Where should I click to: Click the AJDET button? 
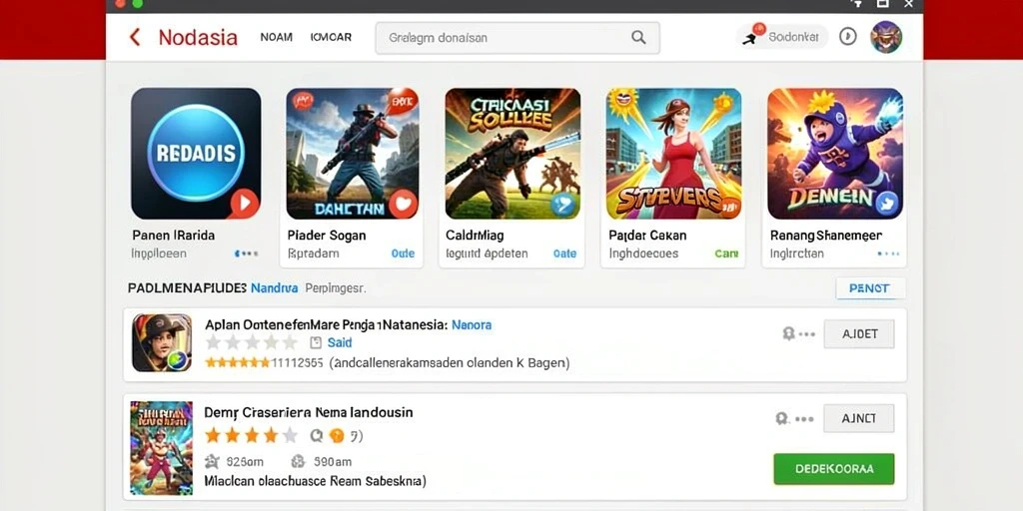859,334
